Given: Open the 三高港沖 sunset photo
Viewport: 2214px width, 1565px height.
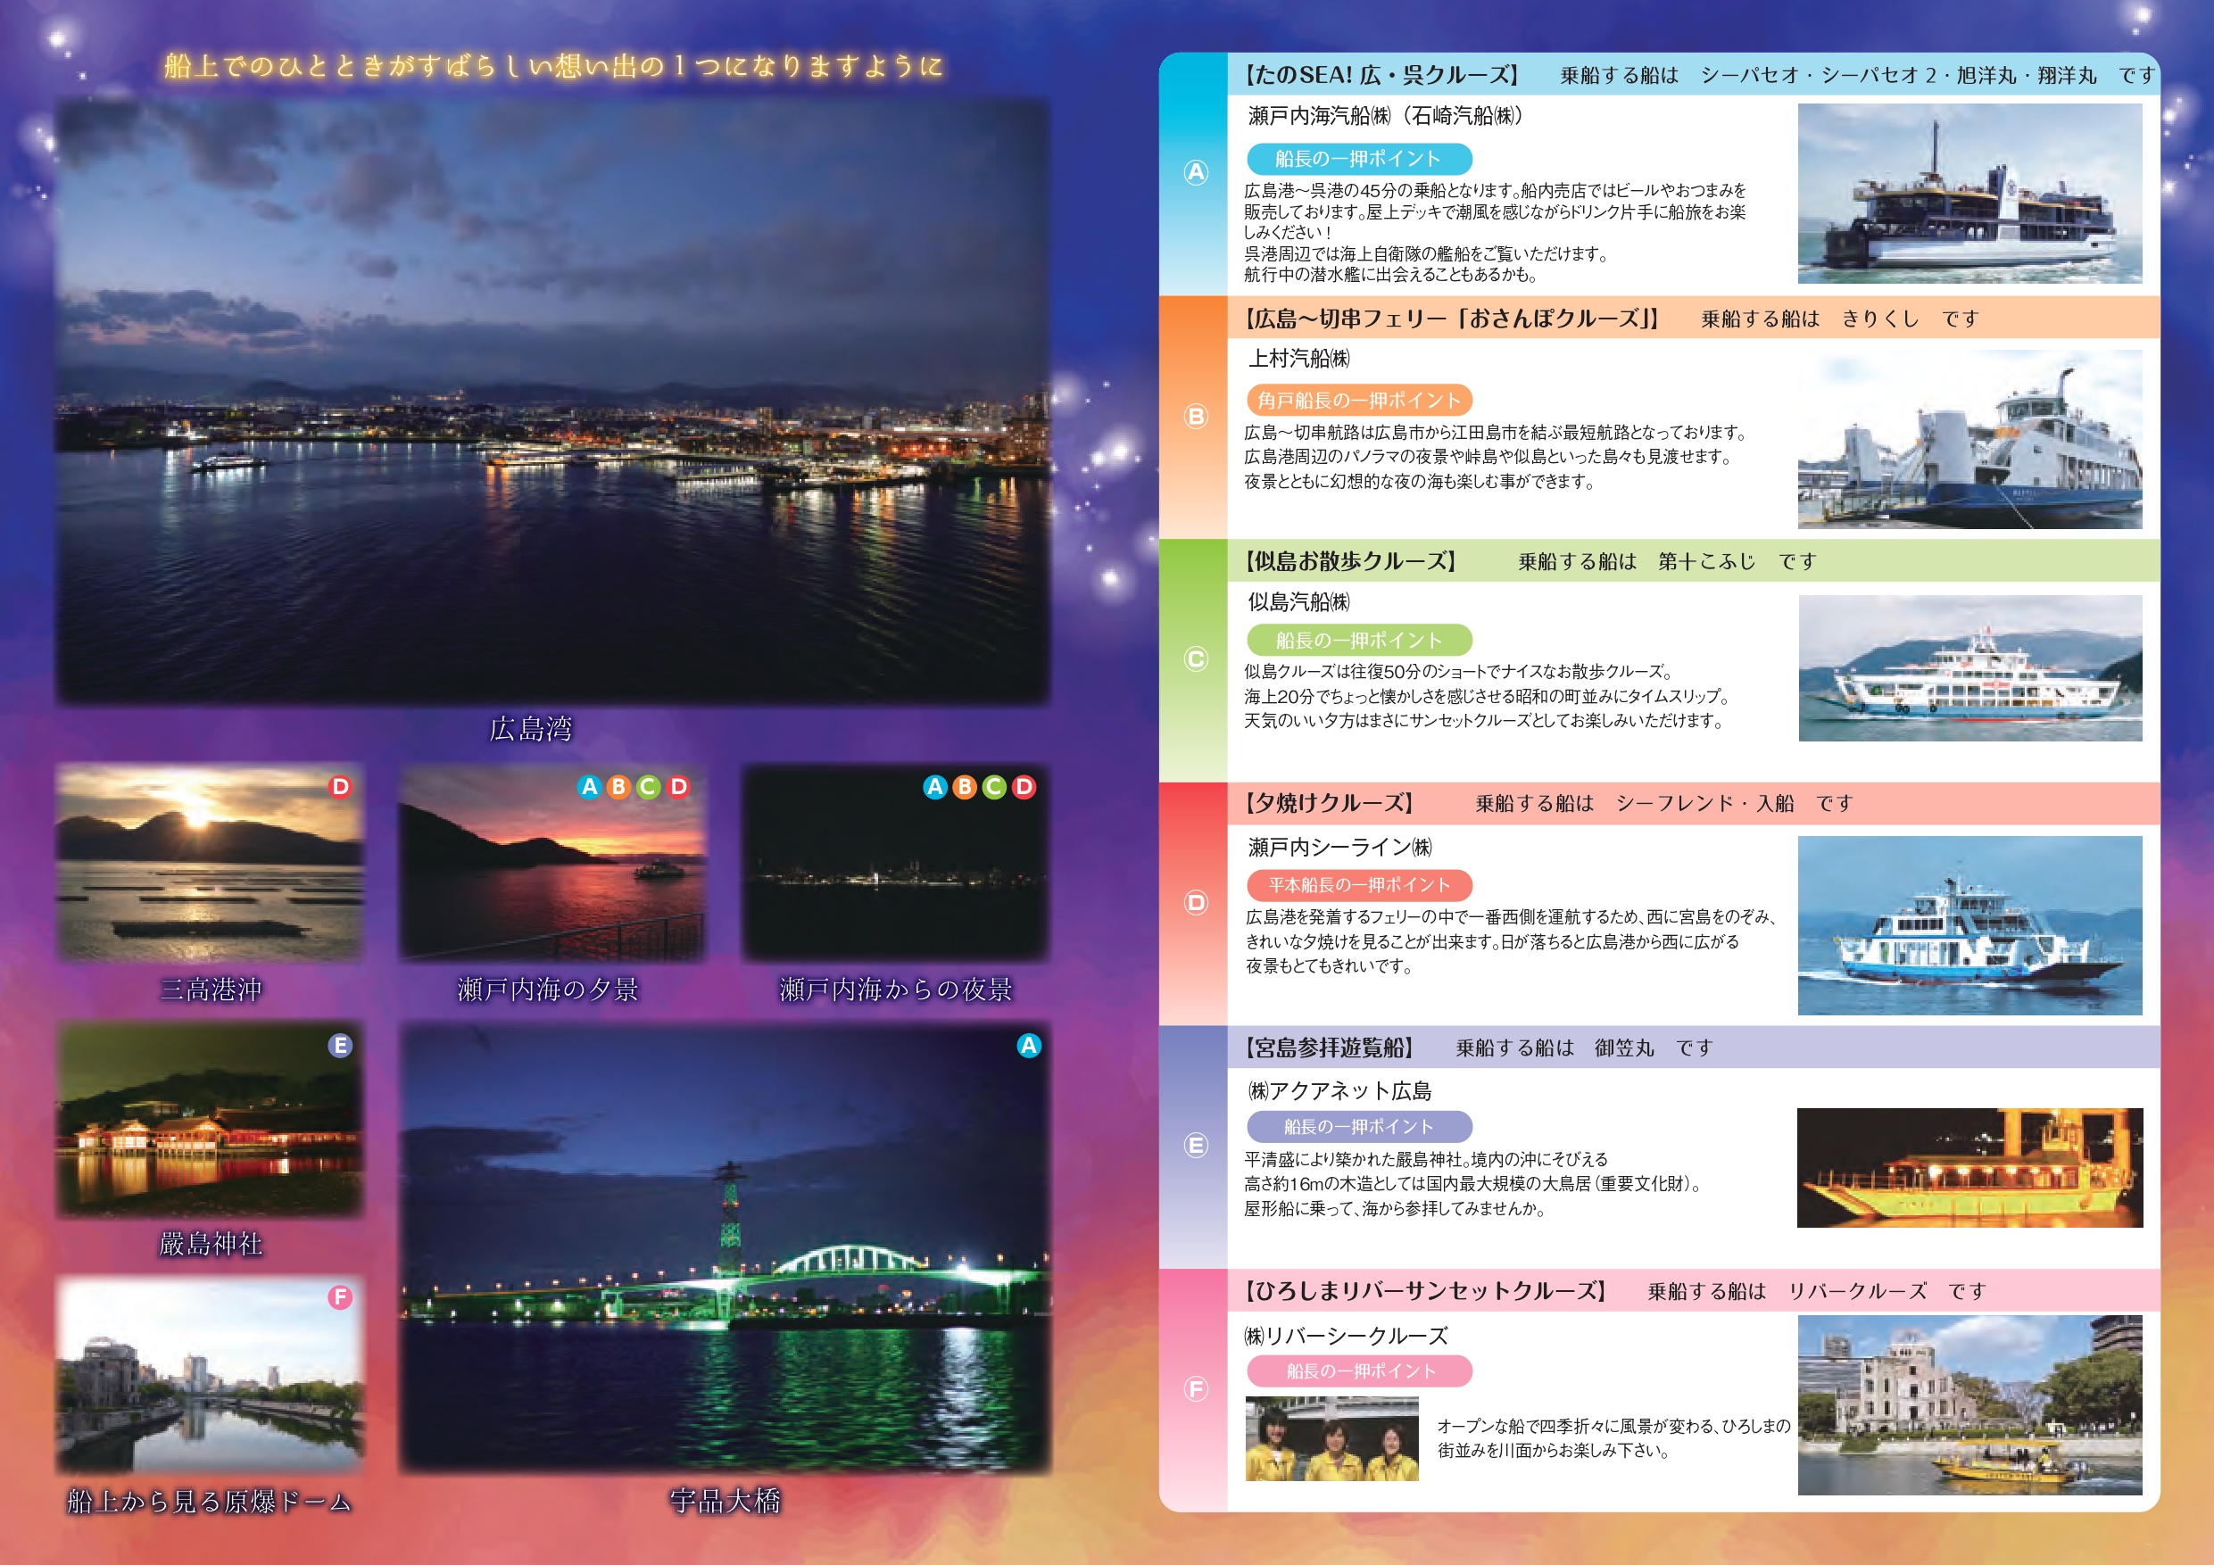Looking at the screenshot, I should (211, 863).
